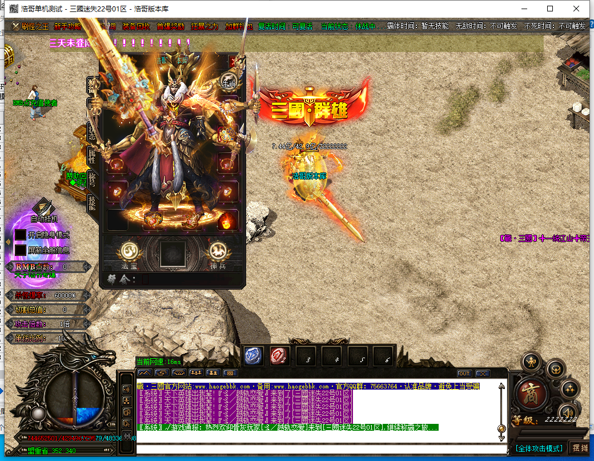
Task: Tick the 屏蔽全服信息 checkbox
Action: (x=20, y=250)
